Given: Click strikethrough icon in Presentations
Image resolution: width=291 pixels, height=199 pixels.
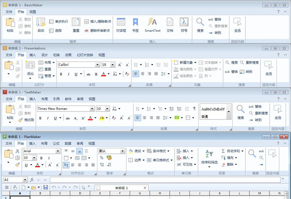Looking at the screenshot, I should 88,74.
